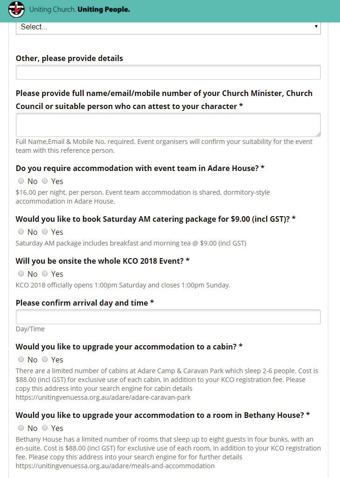Click the arrival day and time field
This screenshot has height=478, width=340.
(168, 317)
